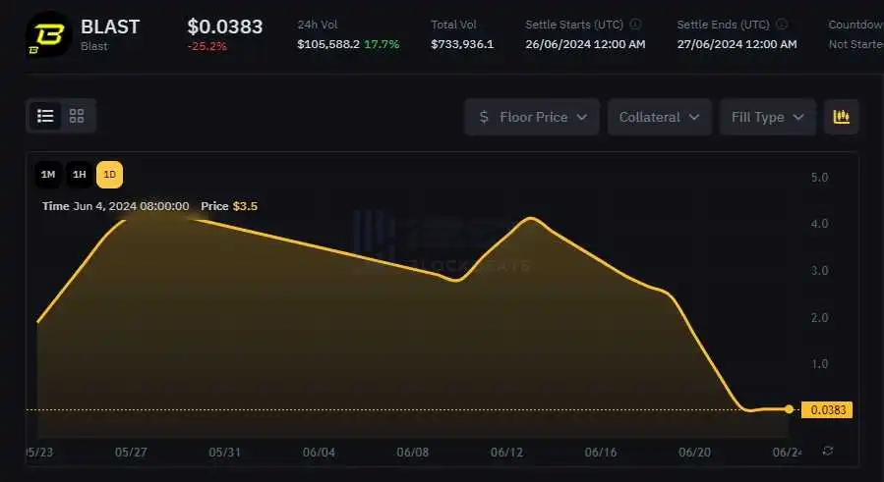This screenshot has width=884, height=482.
Task: Expand the Fill Type dropdown
Action: click(x=767, y=117)
